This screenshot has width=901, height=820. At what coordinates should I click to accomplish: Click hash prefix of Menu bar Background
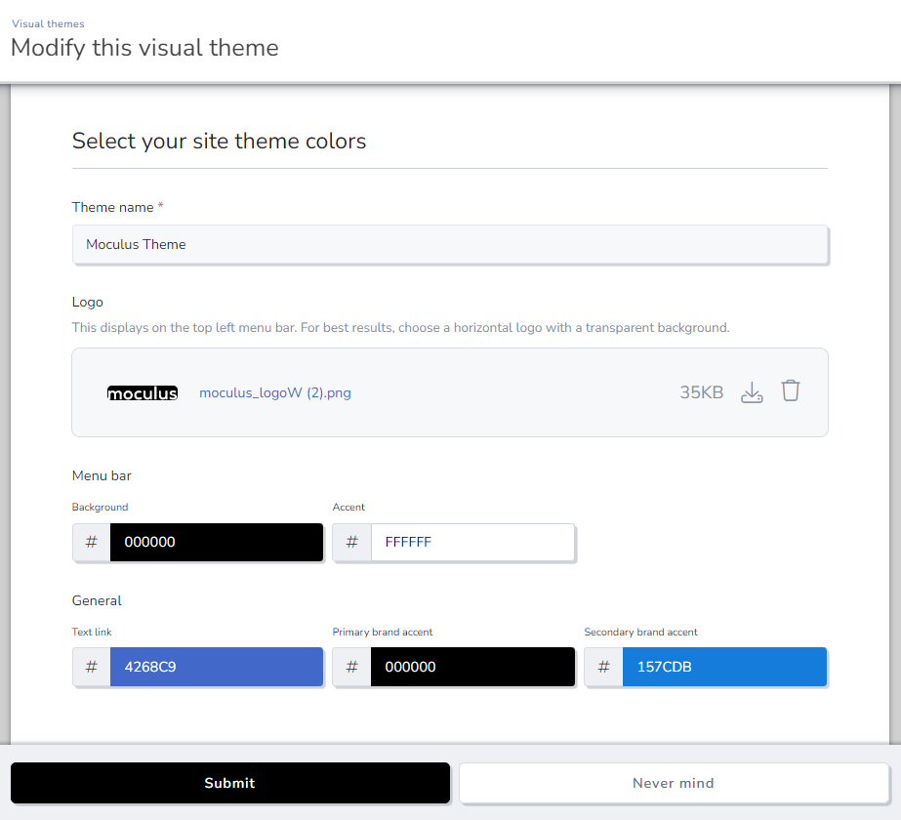pyautogui.click(x=92, y=542)
